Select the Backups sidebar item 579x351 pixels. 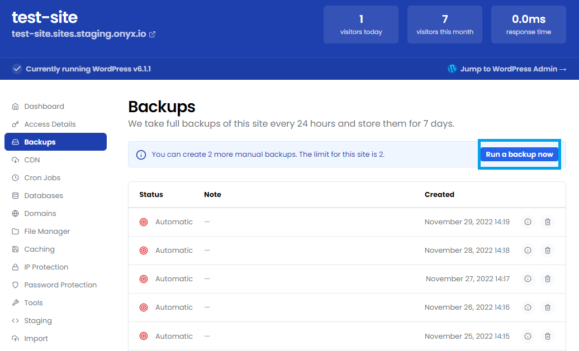pyautogui.click(x=55, y=142)
